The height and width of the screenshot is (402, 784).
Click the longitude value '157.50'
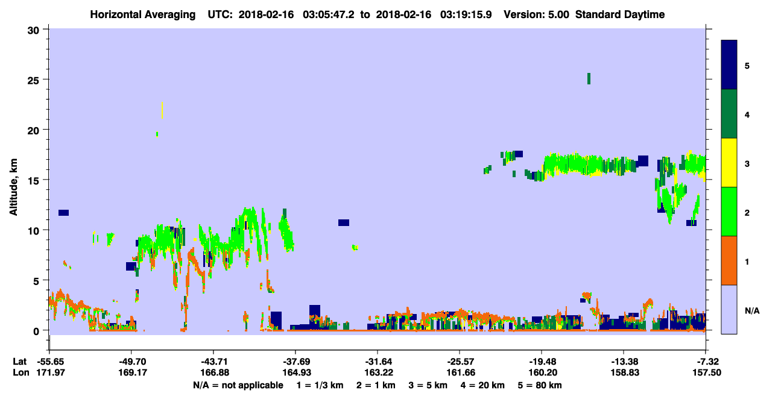[x=706, y=372]
